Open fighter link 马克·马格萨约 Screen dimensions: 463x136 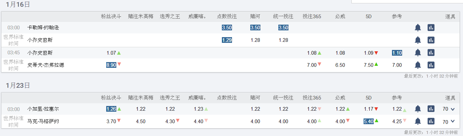coord(43,121)
